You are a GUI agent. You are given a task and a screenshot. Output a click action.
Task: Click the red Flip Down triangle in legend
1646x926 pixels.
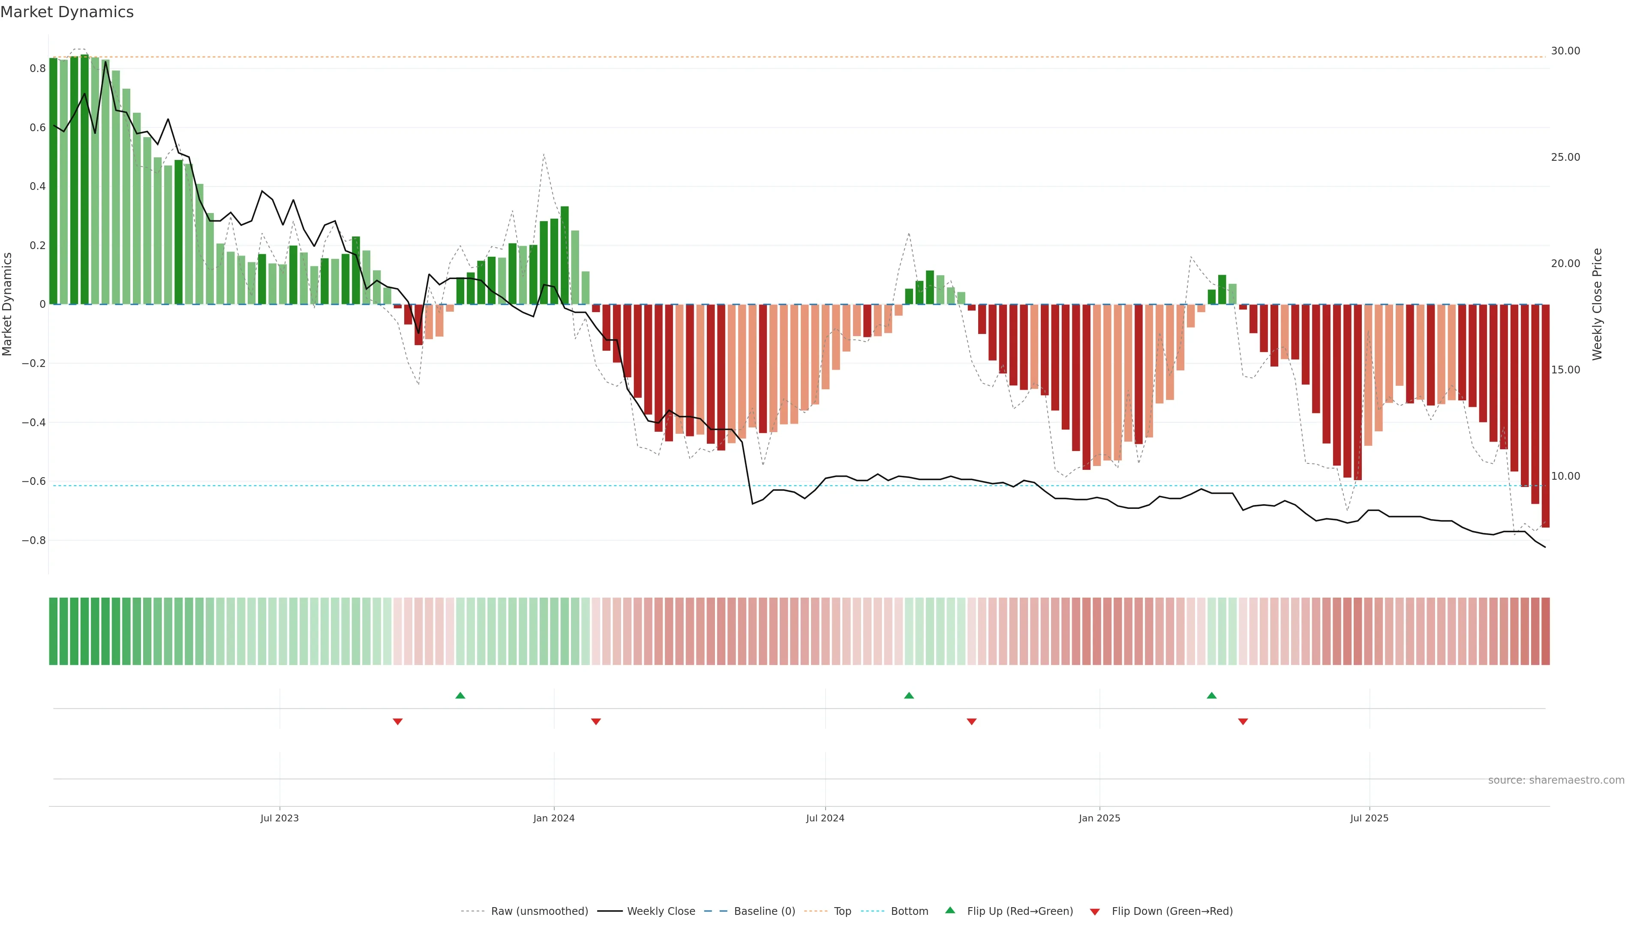(x=1095, y=912)
